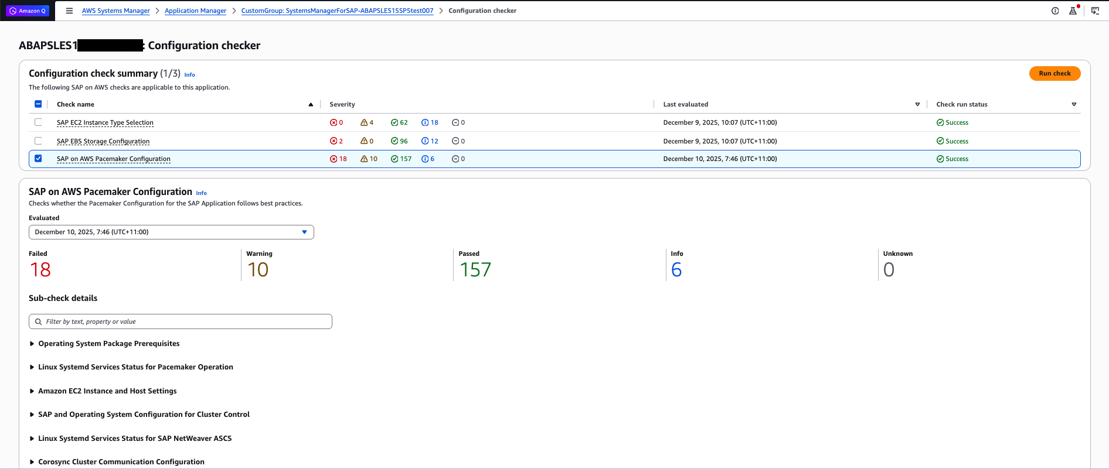
Task: Tick the SAP EBS Storage Configuration checkbox
Action: point(38,141)
